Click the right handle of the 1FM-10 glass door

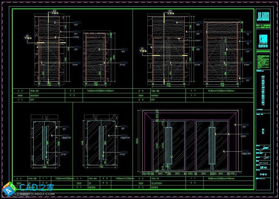(212, 146)
